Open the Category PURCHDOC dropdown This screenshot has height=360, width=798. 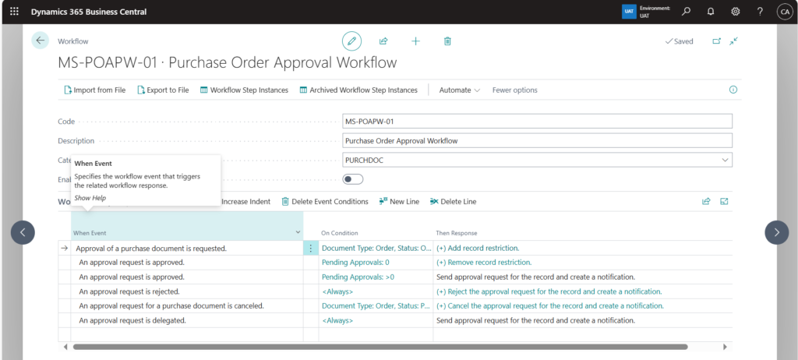pyautogui.click(x=725, y=160)
